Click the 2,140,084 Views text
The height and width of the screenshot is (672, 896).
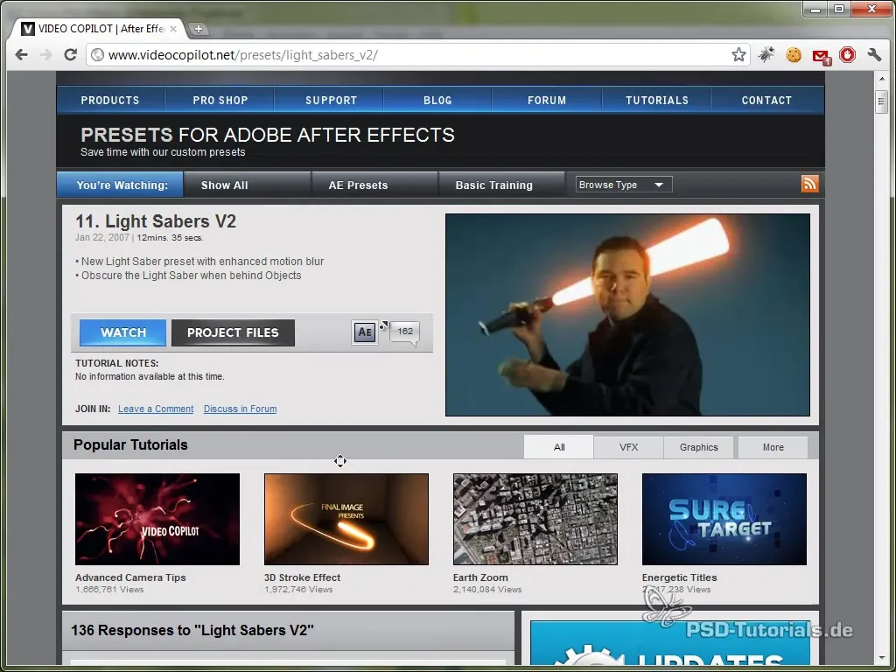click(x=487, y=589)
